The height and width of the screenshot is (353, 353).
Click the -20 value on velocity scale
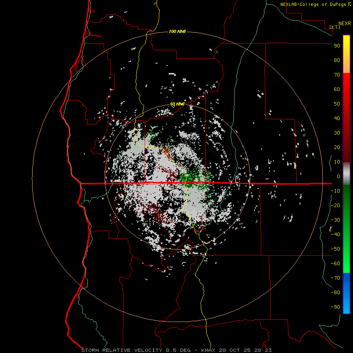[x=335, y=205]
